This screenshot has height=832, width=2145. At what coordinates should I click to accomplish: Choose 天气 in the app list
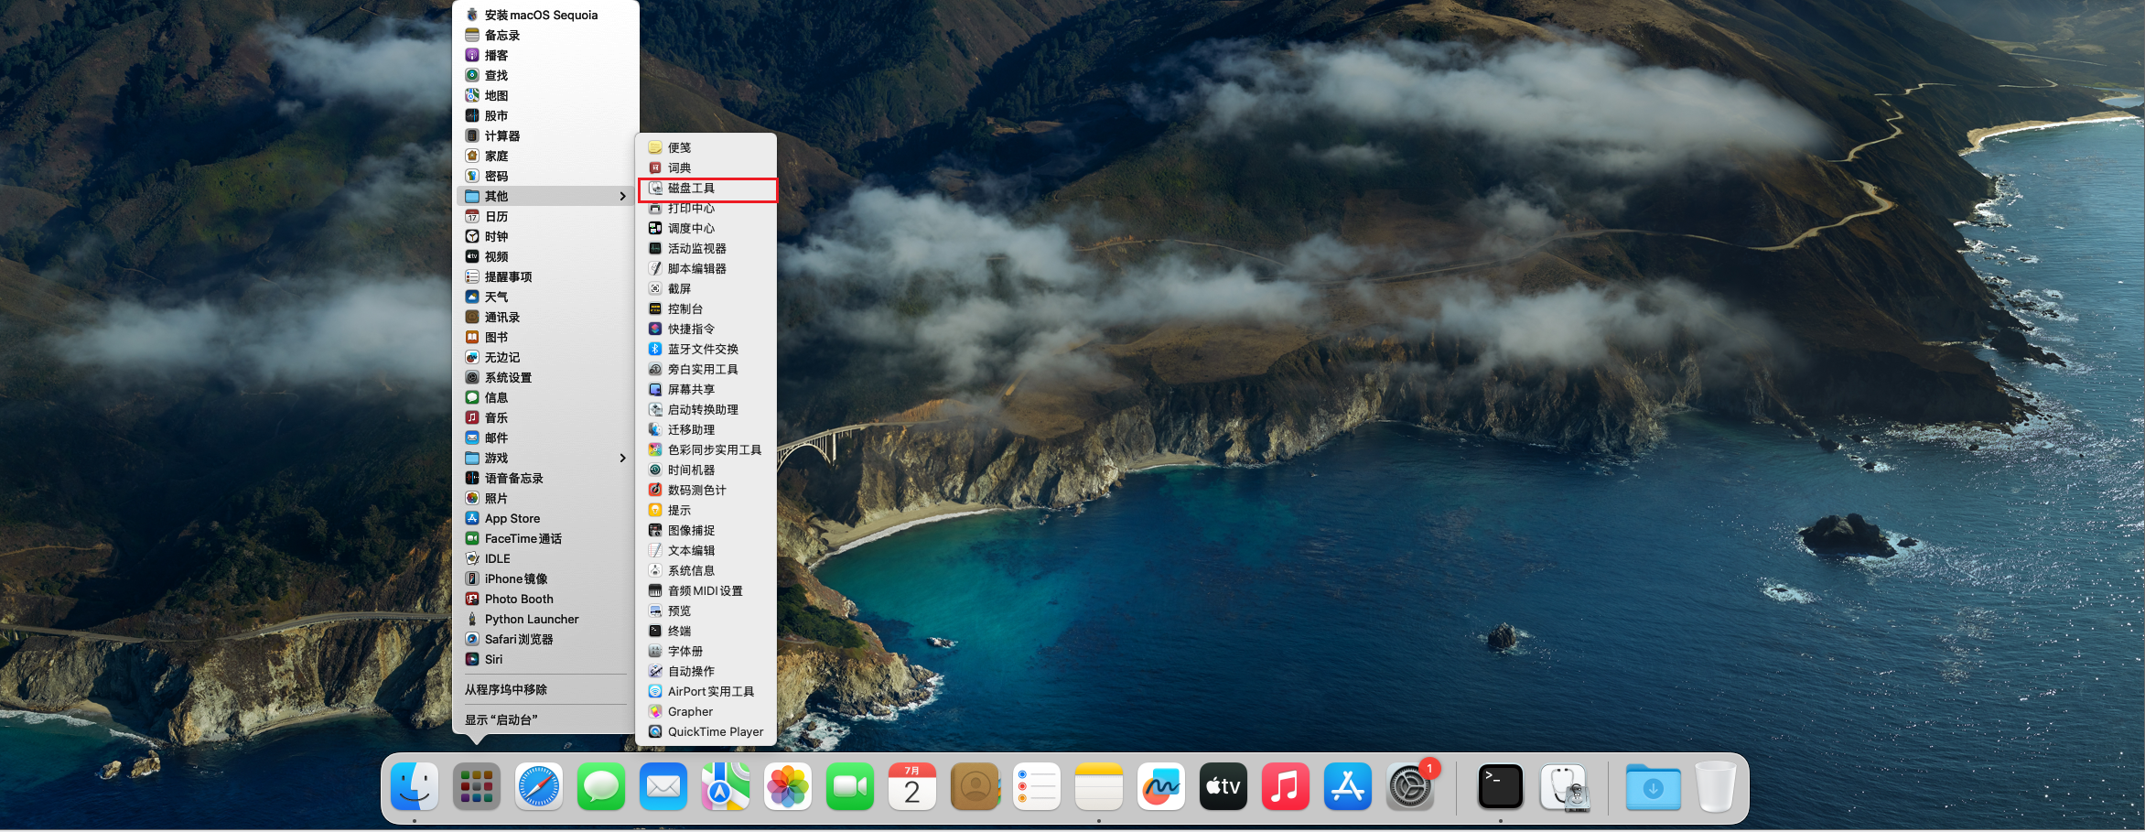tap(546, 297)
